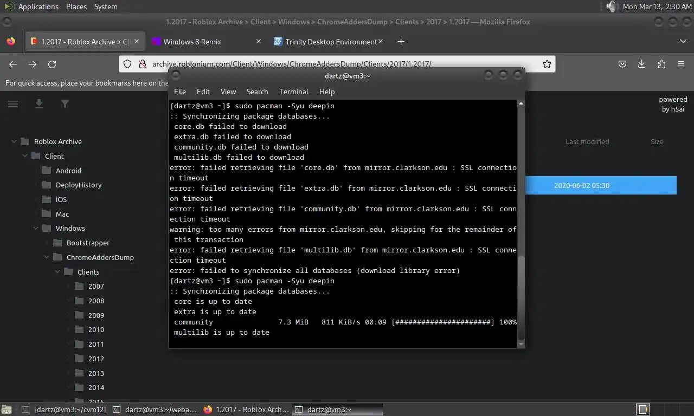Open the 2010 folder

tap(96, 329)
